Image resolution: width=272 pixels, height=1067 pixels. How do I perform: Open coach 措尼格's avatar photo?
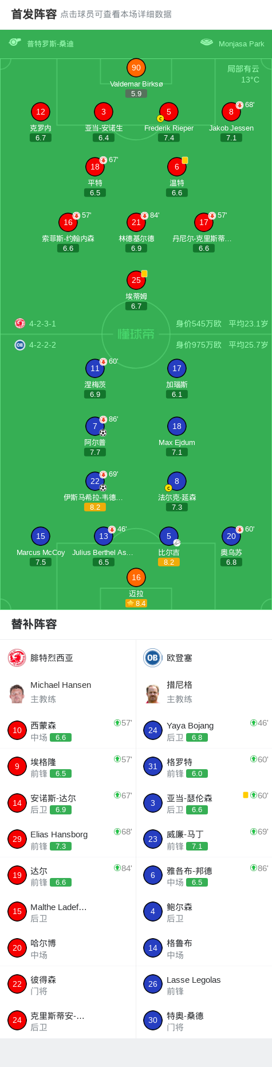click(x=153, y=693)
